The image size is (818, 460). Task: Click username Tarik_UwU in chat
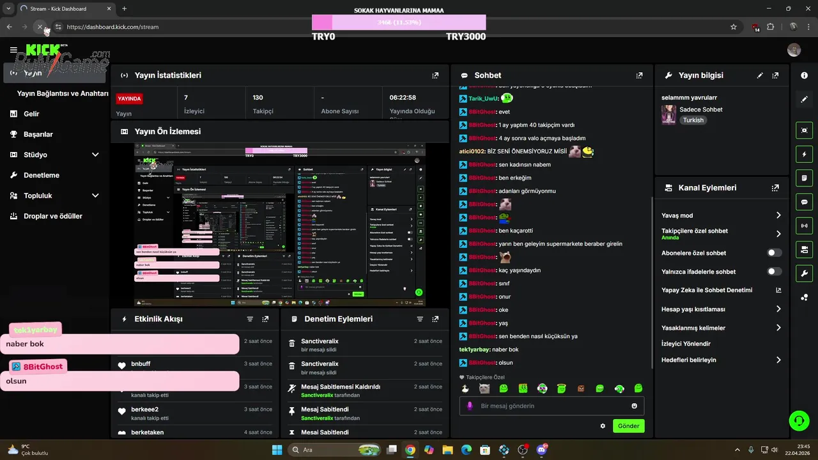(x=482, y=99)
